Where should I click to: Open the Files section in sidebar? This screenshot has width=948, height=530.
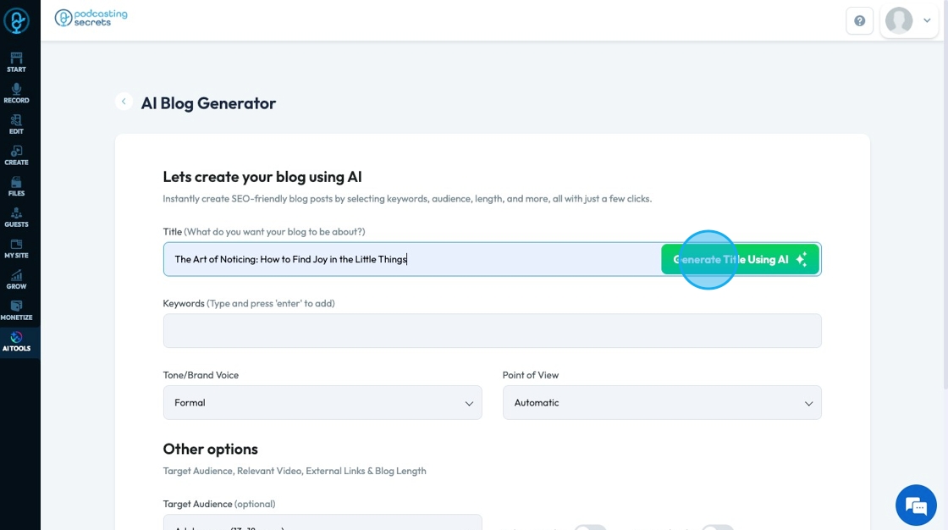[x=16, y=186]
